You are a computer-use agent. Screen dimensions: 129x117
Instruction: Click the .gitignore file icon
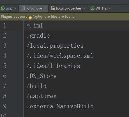23,8
